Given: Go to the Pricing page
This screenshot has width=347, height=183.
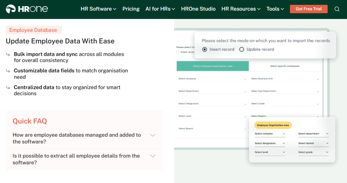Looking at the screenshot, I should click(131, 9).
